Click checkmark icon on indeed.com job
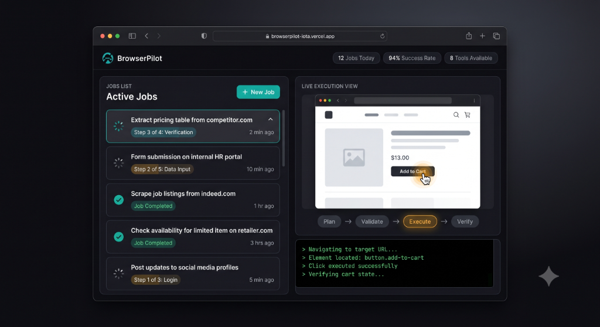 (x=118, y=200)
